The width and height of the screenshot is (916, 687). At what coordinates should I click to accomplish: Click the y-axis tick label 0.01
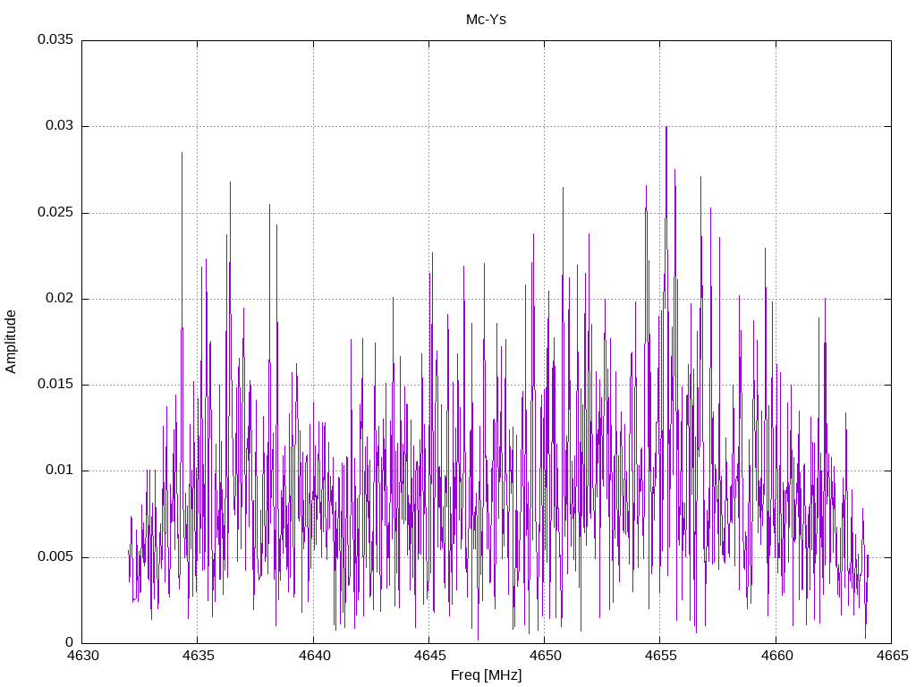60,471
